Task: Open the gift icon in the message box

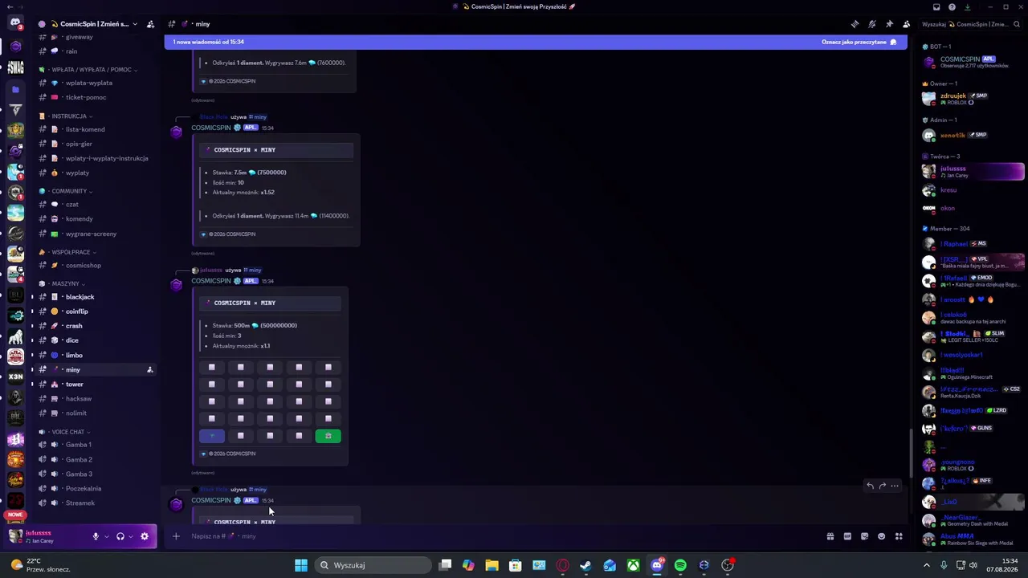Action: (x=830, y=536)
